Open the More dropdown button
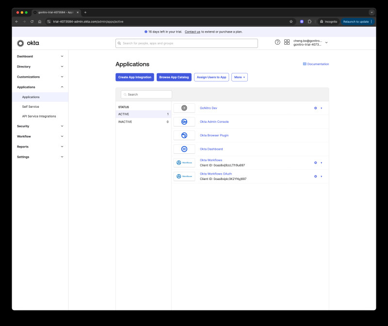This screenshot has width=388, height=326. point(239,77)
